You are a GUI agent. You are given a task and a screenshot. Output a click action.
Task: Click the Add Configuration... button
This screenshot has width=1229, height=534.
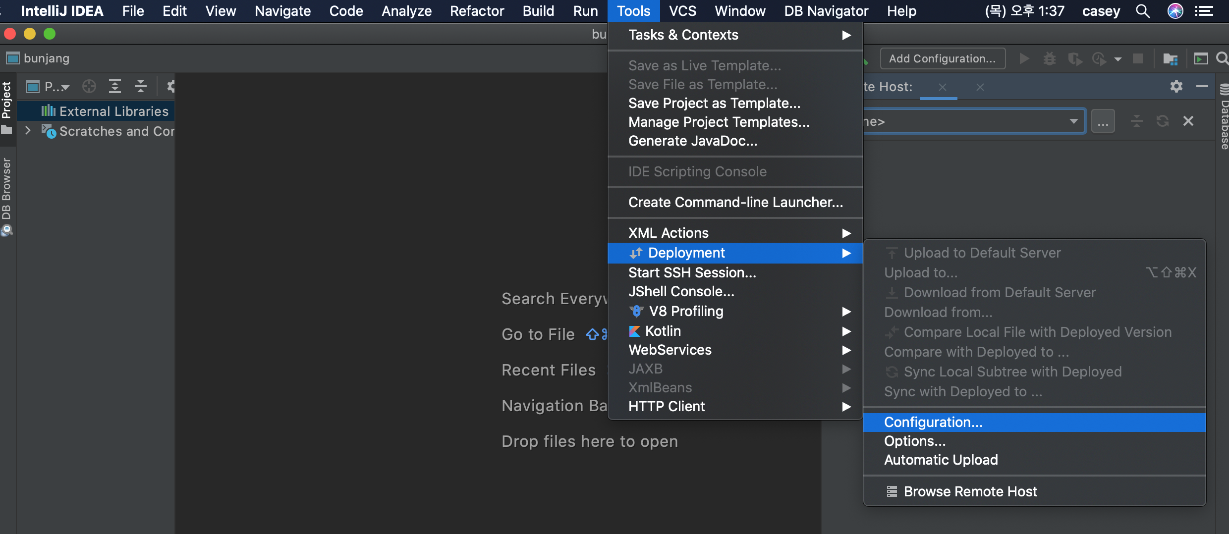point(943,58)
